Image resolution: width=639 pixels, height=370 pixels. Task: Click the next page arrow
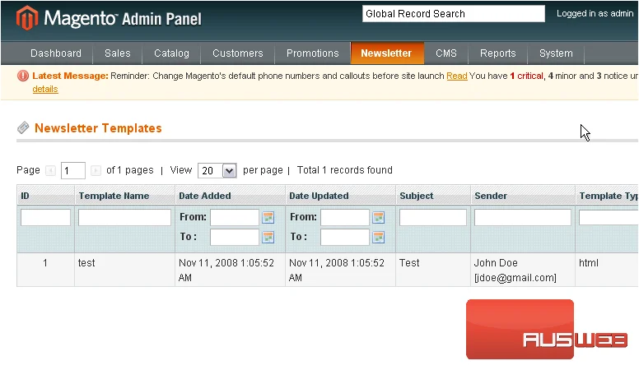coord(96,170)
